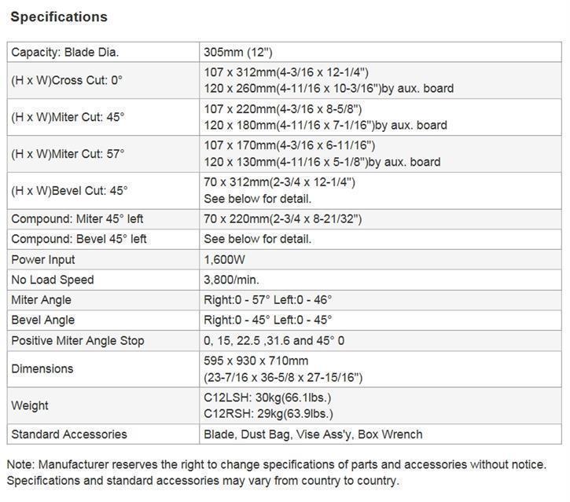Select the Positive Miter Angle Stop label
This screenshot has width=570, height=502.
tap(78, 341)
